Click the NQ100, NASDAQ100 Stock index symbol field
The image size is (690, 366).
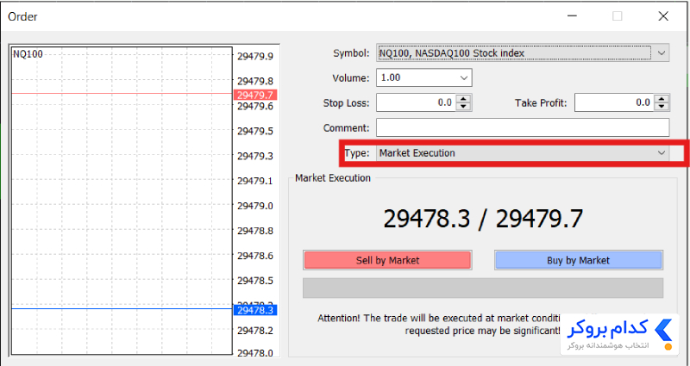[514, 53]
